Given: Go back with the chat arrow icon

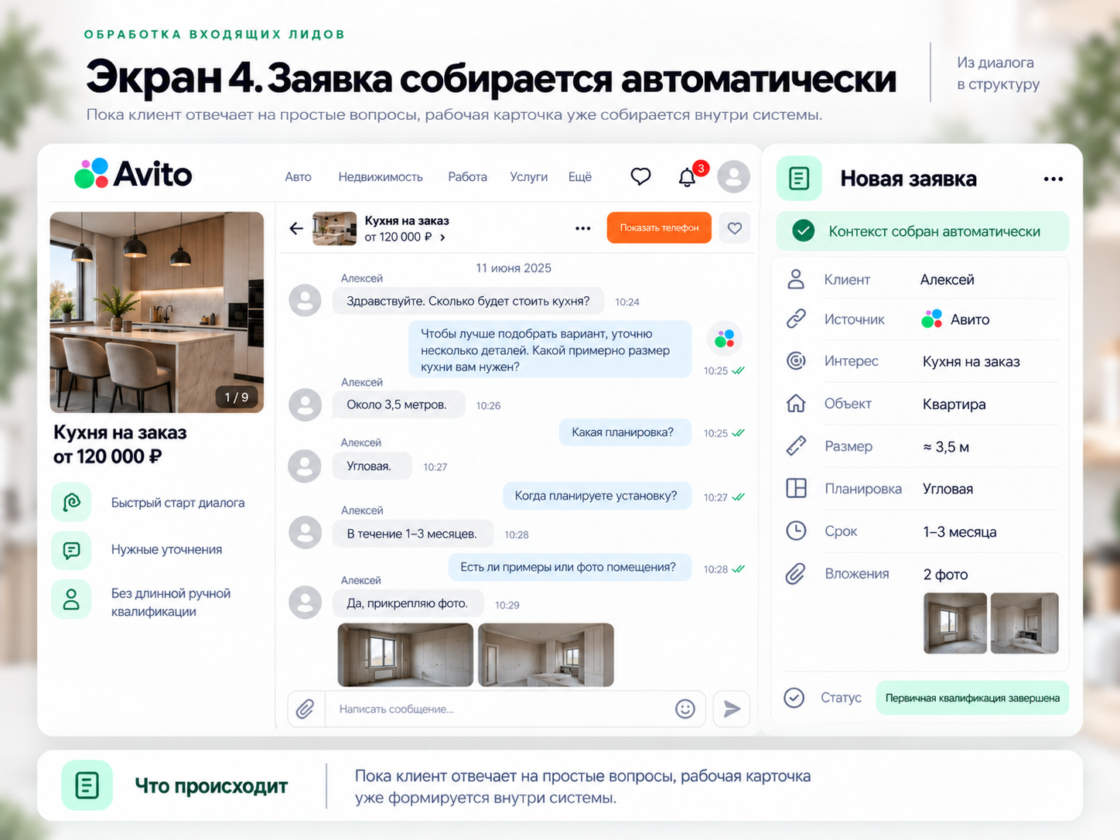Looking at the screenshot, I should pos(296,228).
